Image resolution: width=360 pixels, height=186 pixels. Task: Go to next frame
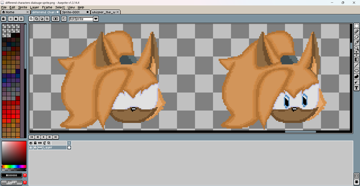(50, 137)
